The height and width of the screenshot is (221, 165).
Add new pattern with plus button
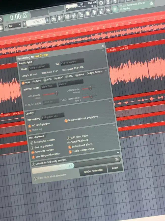coord(47,20)
